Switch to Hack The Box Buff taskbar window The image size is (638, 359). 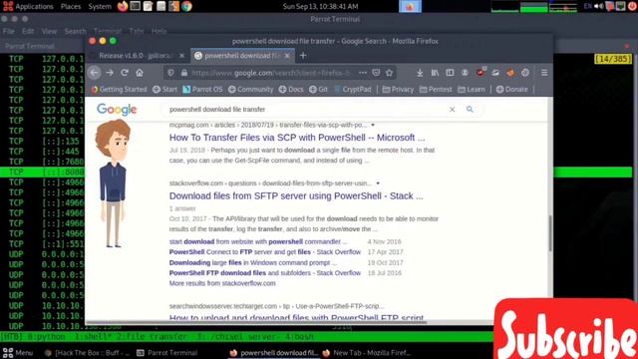click(87, 353)
